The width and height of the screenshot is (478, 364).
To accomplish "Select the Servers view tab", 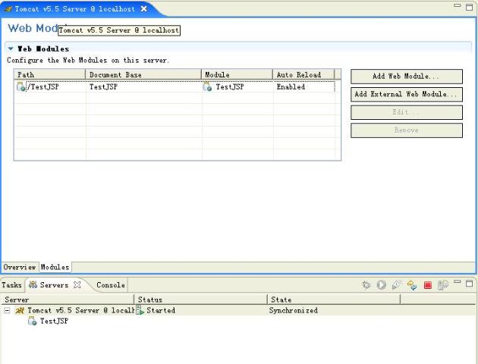I will pos(54,285).
